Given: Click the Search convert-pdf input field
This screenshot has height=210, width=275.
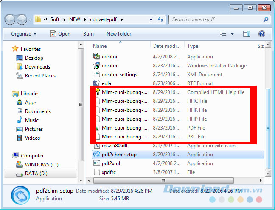Looking at the screenshot, I should (216, 19).
